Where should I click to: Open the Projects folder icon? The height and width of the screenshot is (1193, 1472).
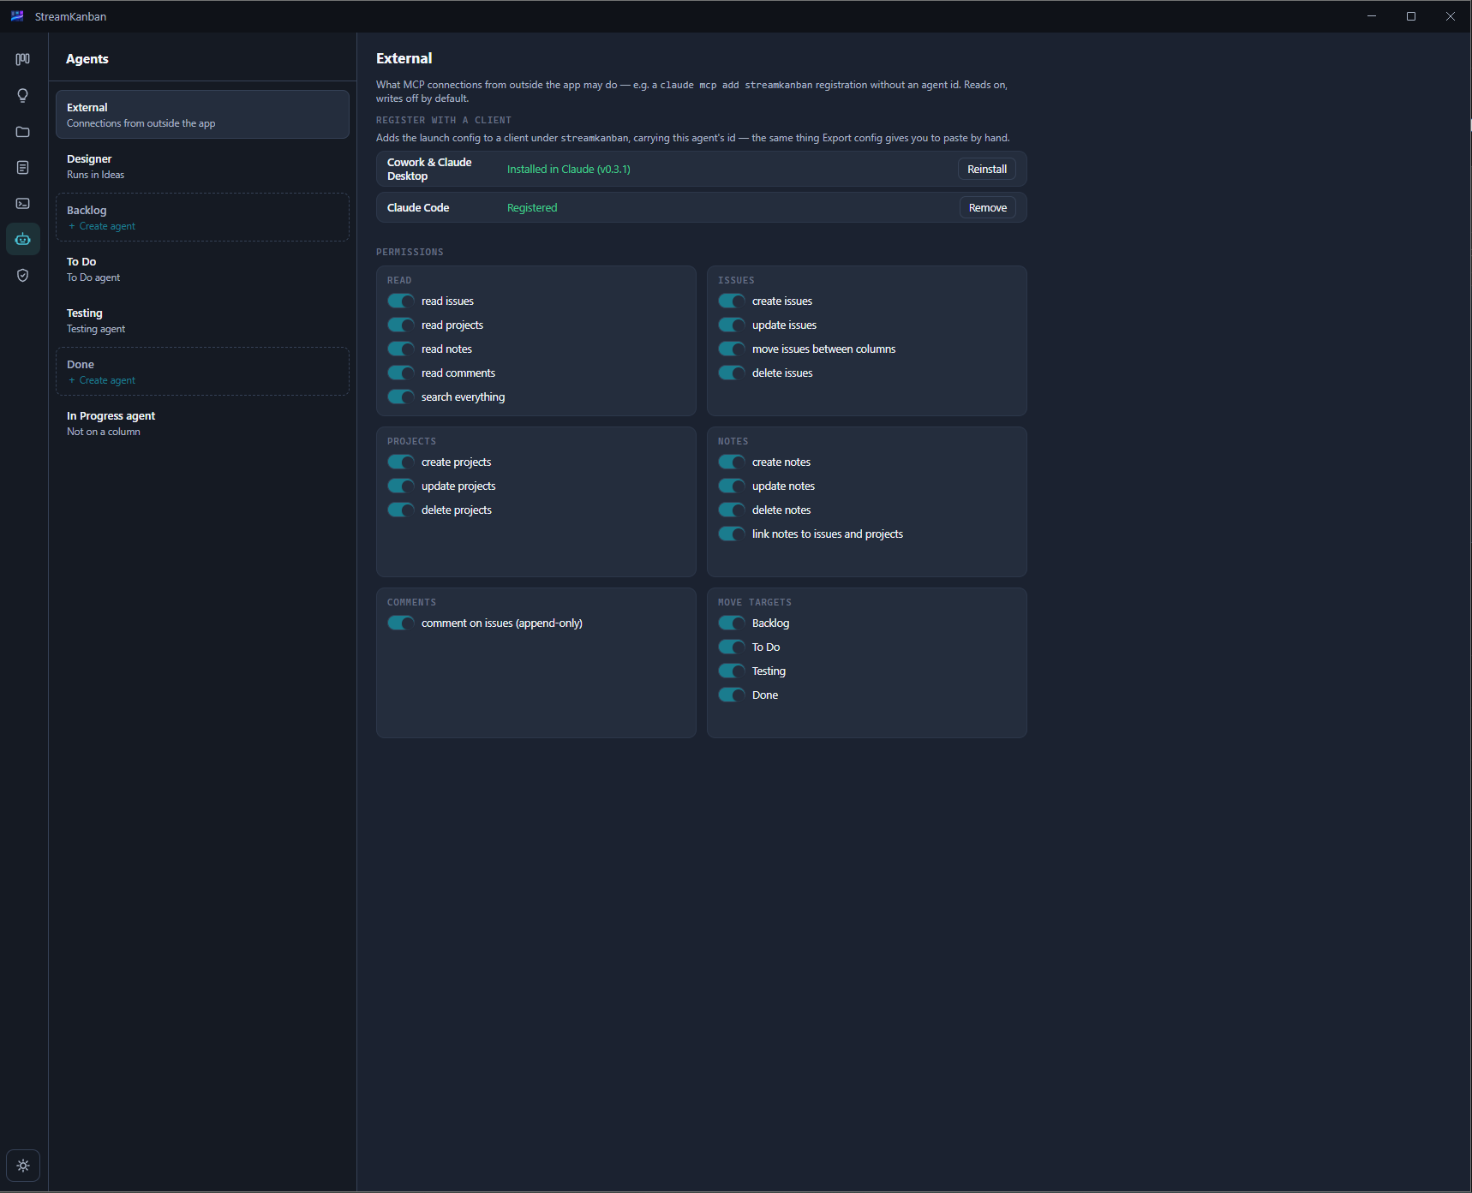pos(23,131)
